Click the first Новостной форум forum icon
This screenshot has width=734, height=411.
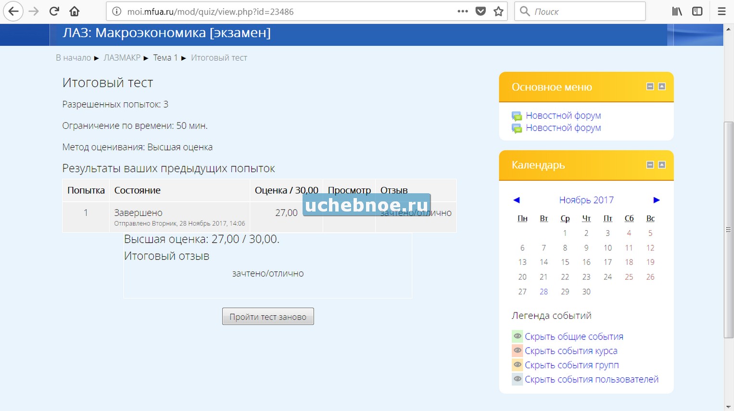point(517,116)
